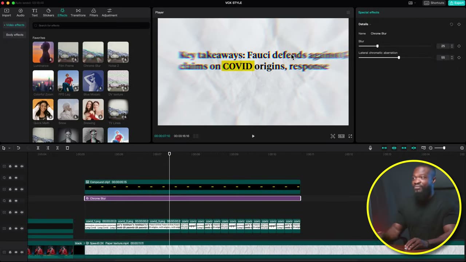
Task: Click the Lateral chromatic aberration slider handle
Action: click(399, 57)
